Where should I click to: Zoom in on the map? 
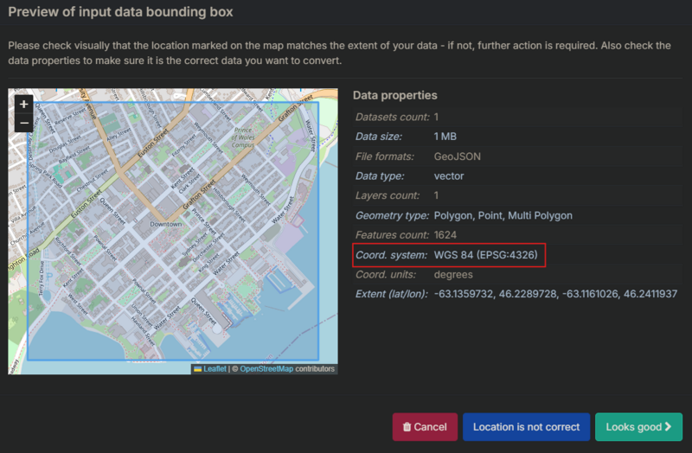coord(23,104)
